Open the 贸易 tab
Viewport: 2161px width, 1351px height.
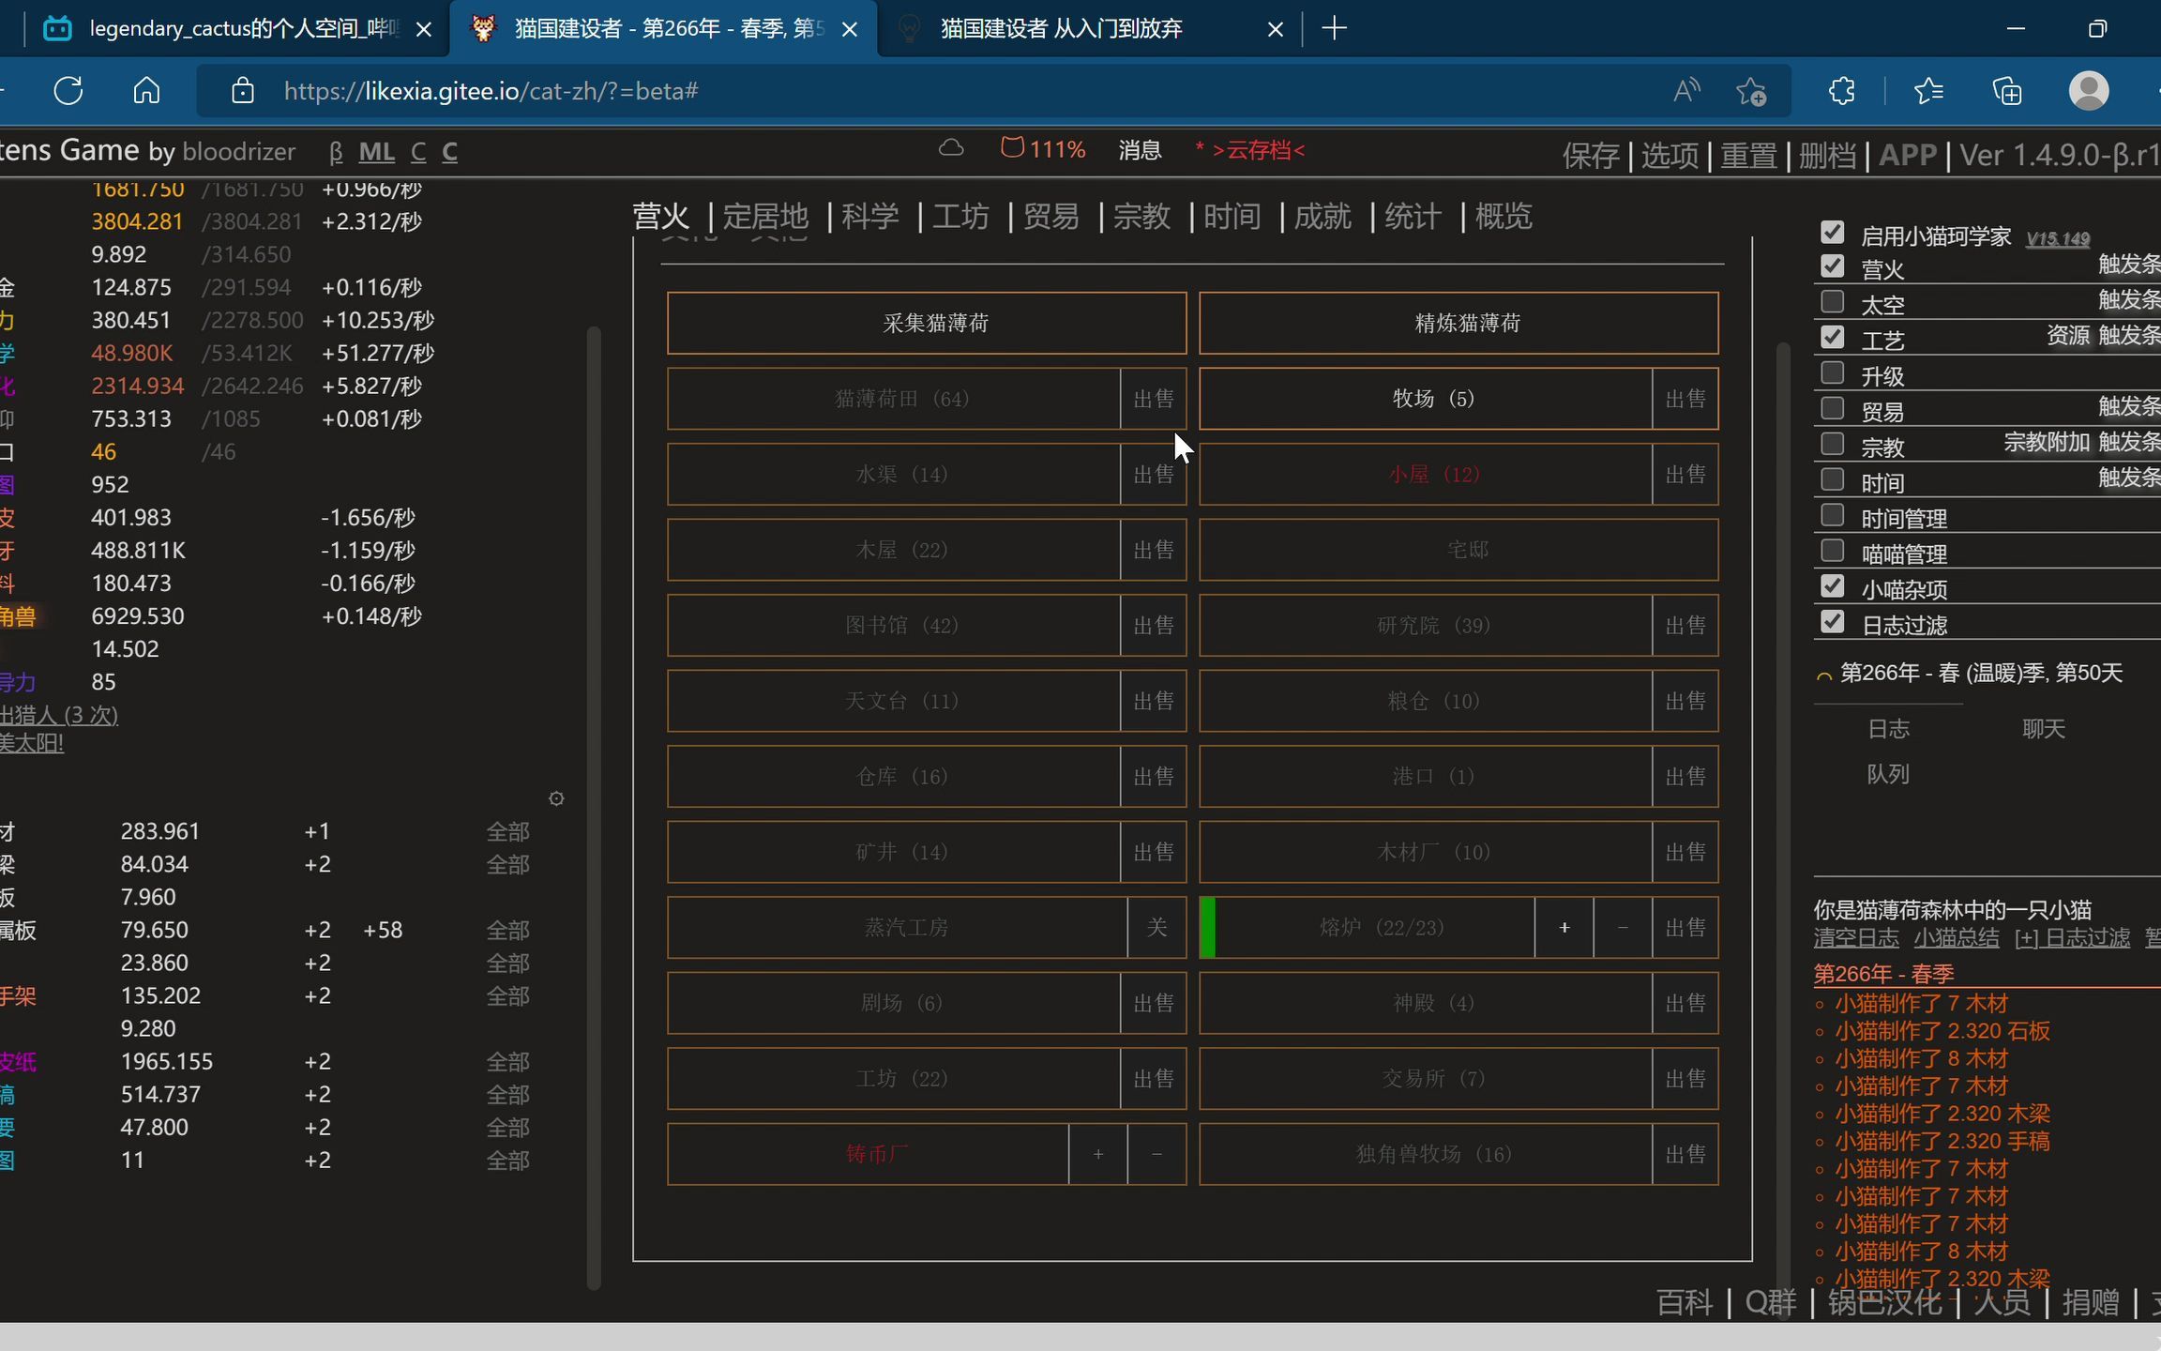point(1050,217)
